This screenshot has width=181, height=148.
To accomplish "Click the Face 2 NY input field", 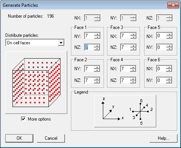I will coord(89,69).
